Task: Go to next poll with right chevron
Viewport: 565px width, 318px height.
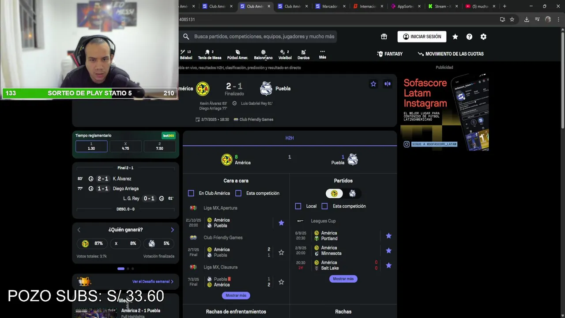Action: pyautogui.click(x=172, y=230)
